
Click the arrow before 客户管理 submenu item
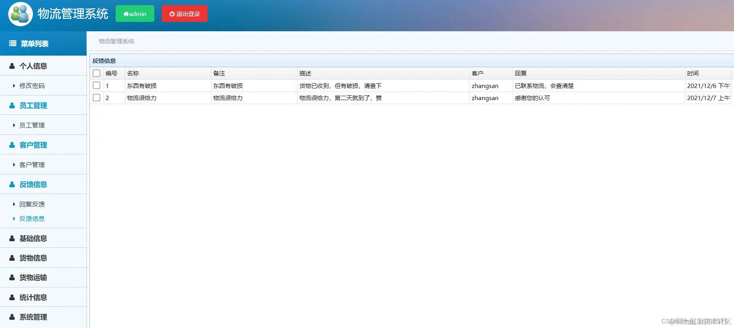click(x=14, y=165)
